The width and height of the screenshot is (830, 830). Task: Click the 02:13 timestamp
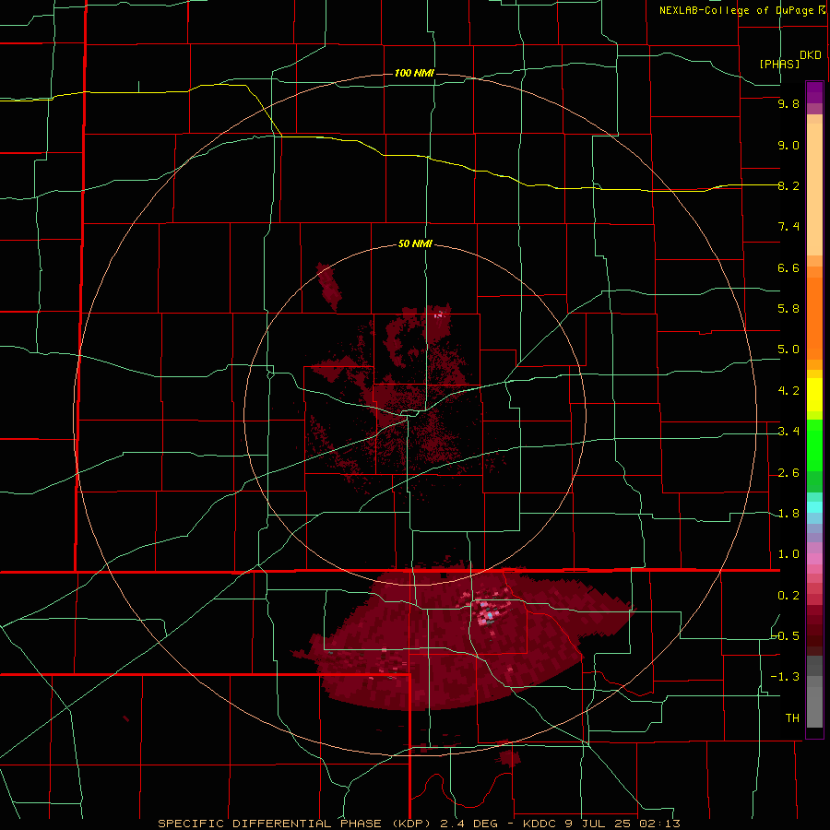[662, 824]
